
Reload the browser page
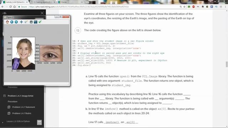10,7
